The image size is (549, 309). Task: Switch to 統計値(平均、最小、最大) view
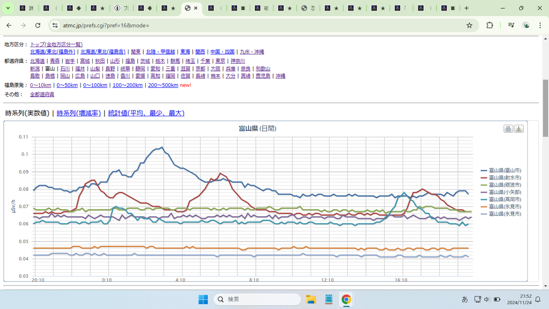tap(146, 114)
